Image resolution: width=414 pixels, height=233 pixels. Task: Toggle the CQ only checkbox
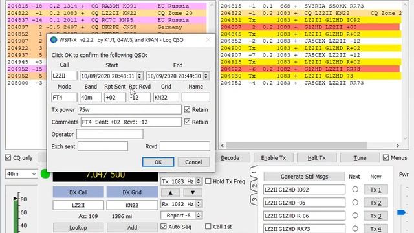tap(8, 158)
